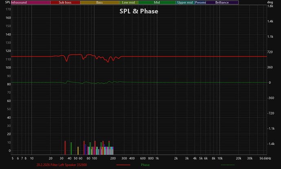Click the 1k frequency axis label
Viewport: 281px width, 169px height.
click(157, 158)
